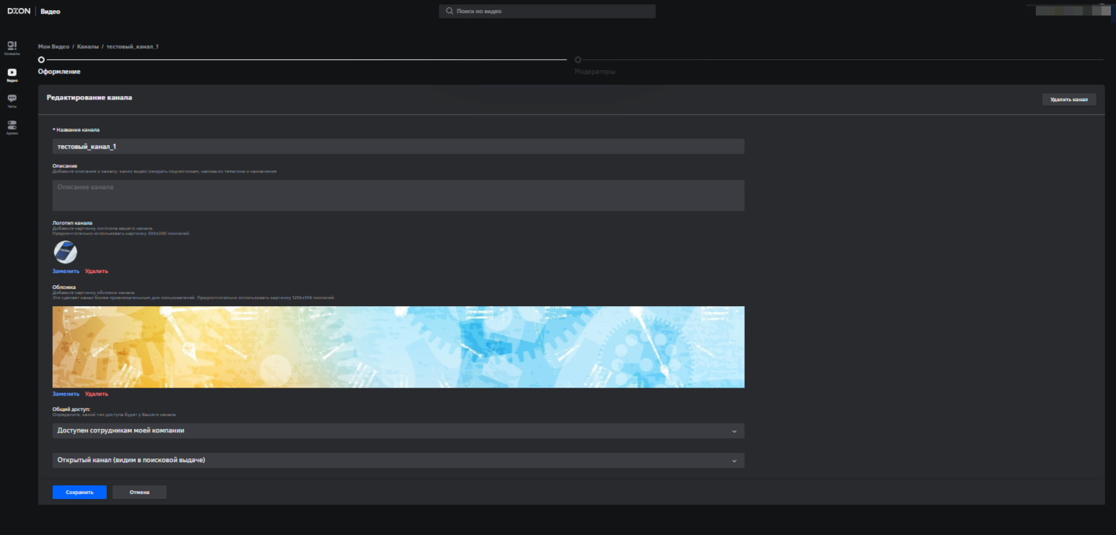This screenshot has width=1116, height=535.
Task: Click the search field Поиск по видео
Action: tap(547, 12)
